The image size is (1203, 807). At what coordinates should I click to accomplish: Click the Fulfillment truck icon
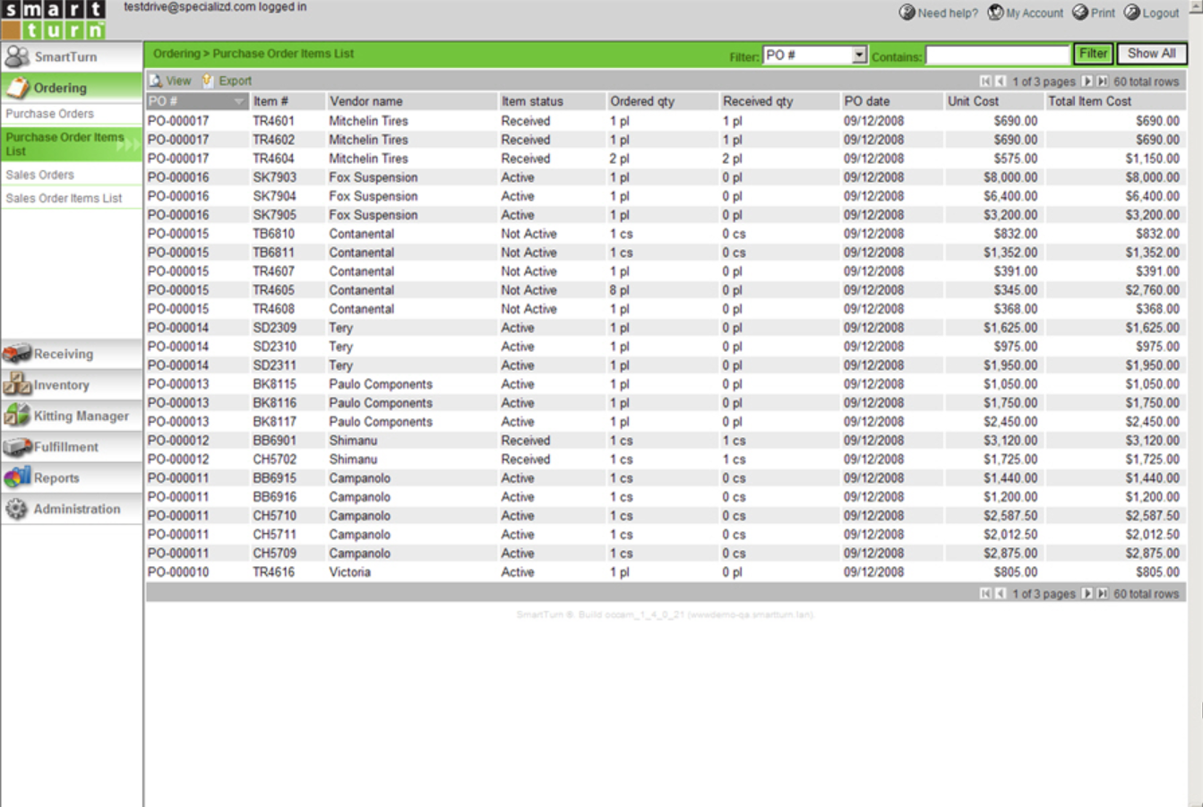click(x=17, y=446)
